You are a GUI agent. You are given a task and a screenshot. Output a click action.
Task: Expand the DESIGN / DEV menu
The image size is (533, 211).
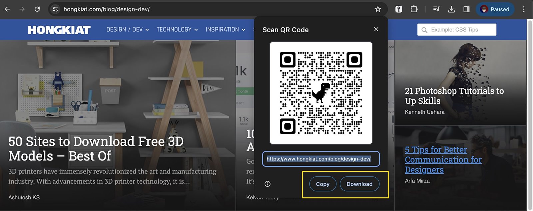128,30
